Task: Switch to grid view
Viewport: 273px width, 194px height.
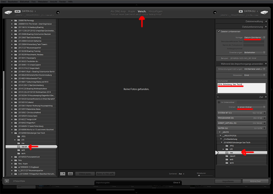Action: 63,174
